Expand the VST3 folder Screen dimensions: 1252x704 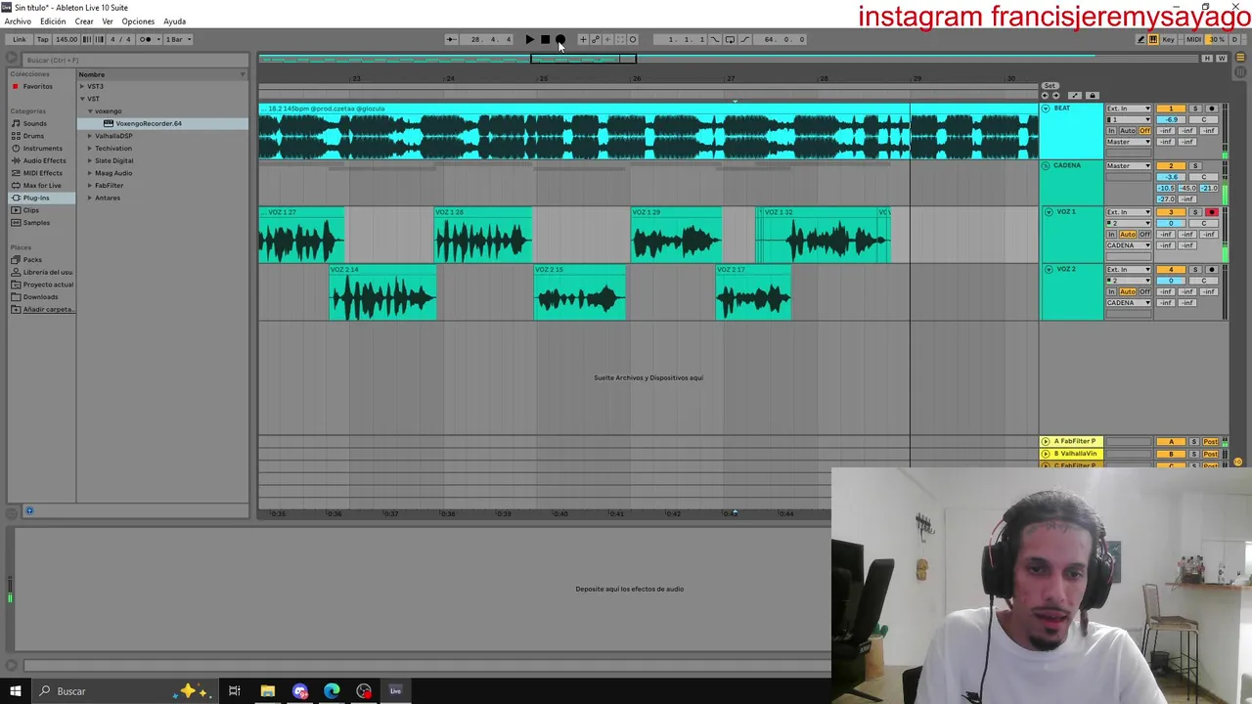pos(82,86)
